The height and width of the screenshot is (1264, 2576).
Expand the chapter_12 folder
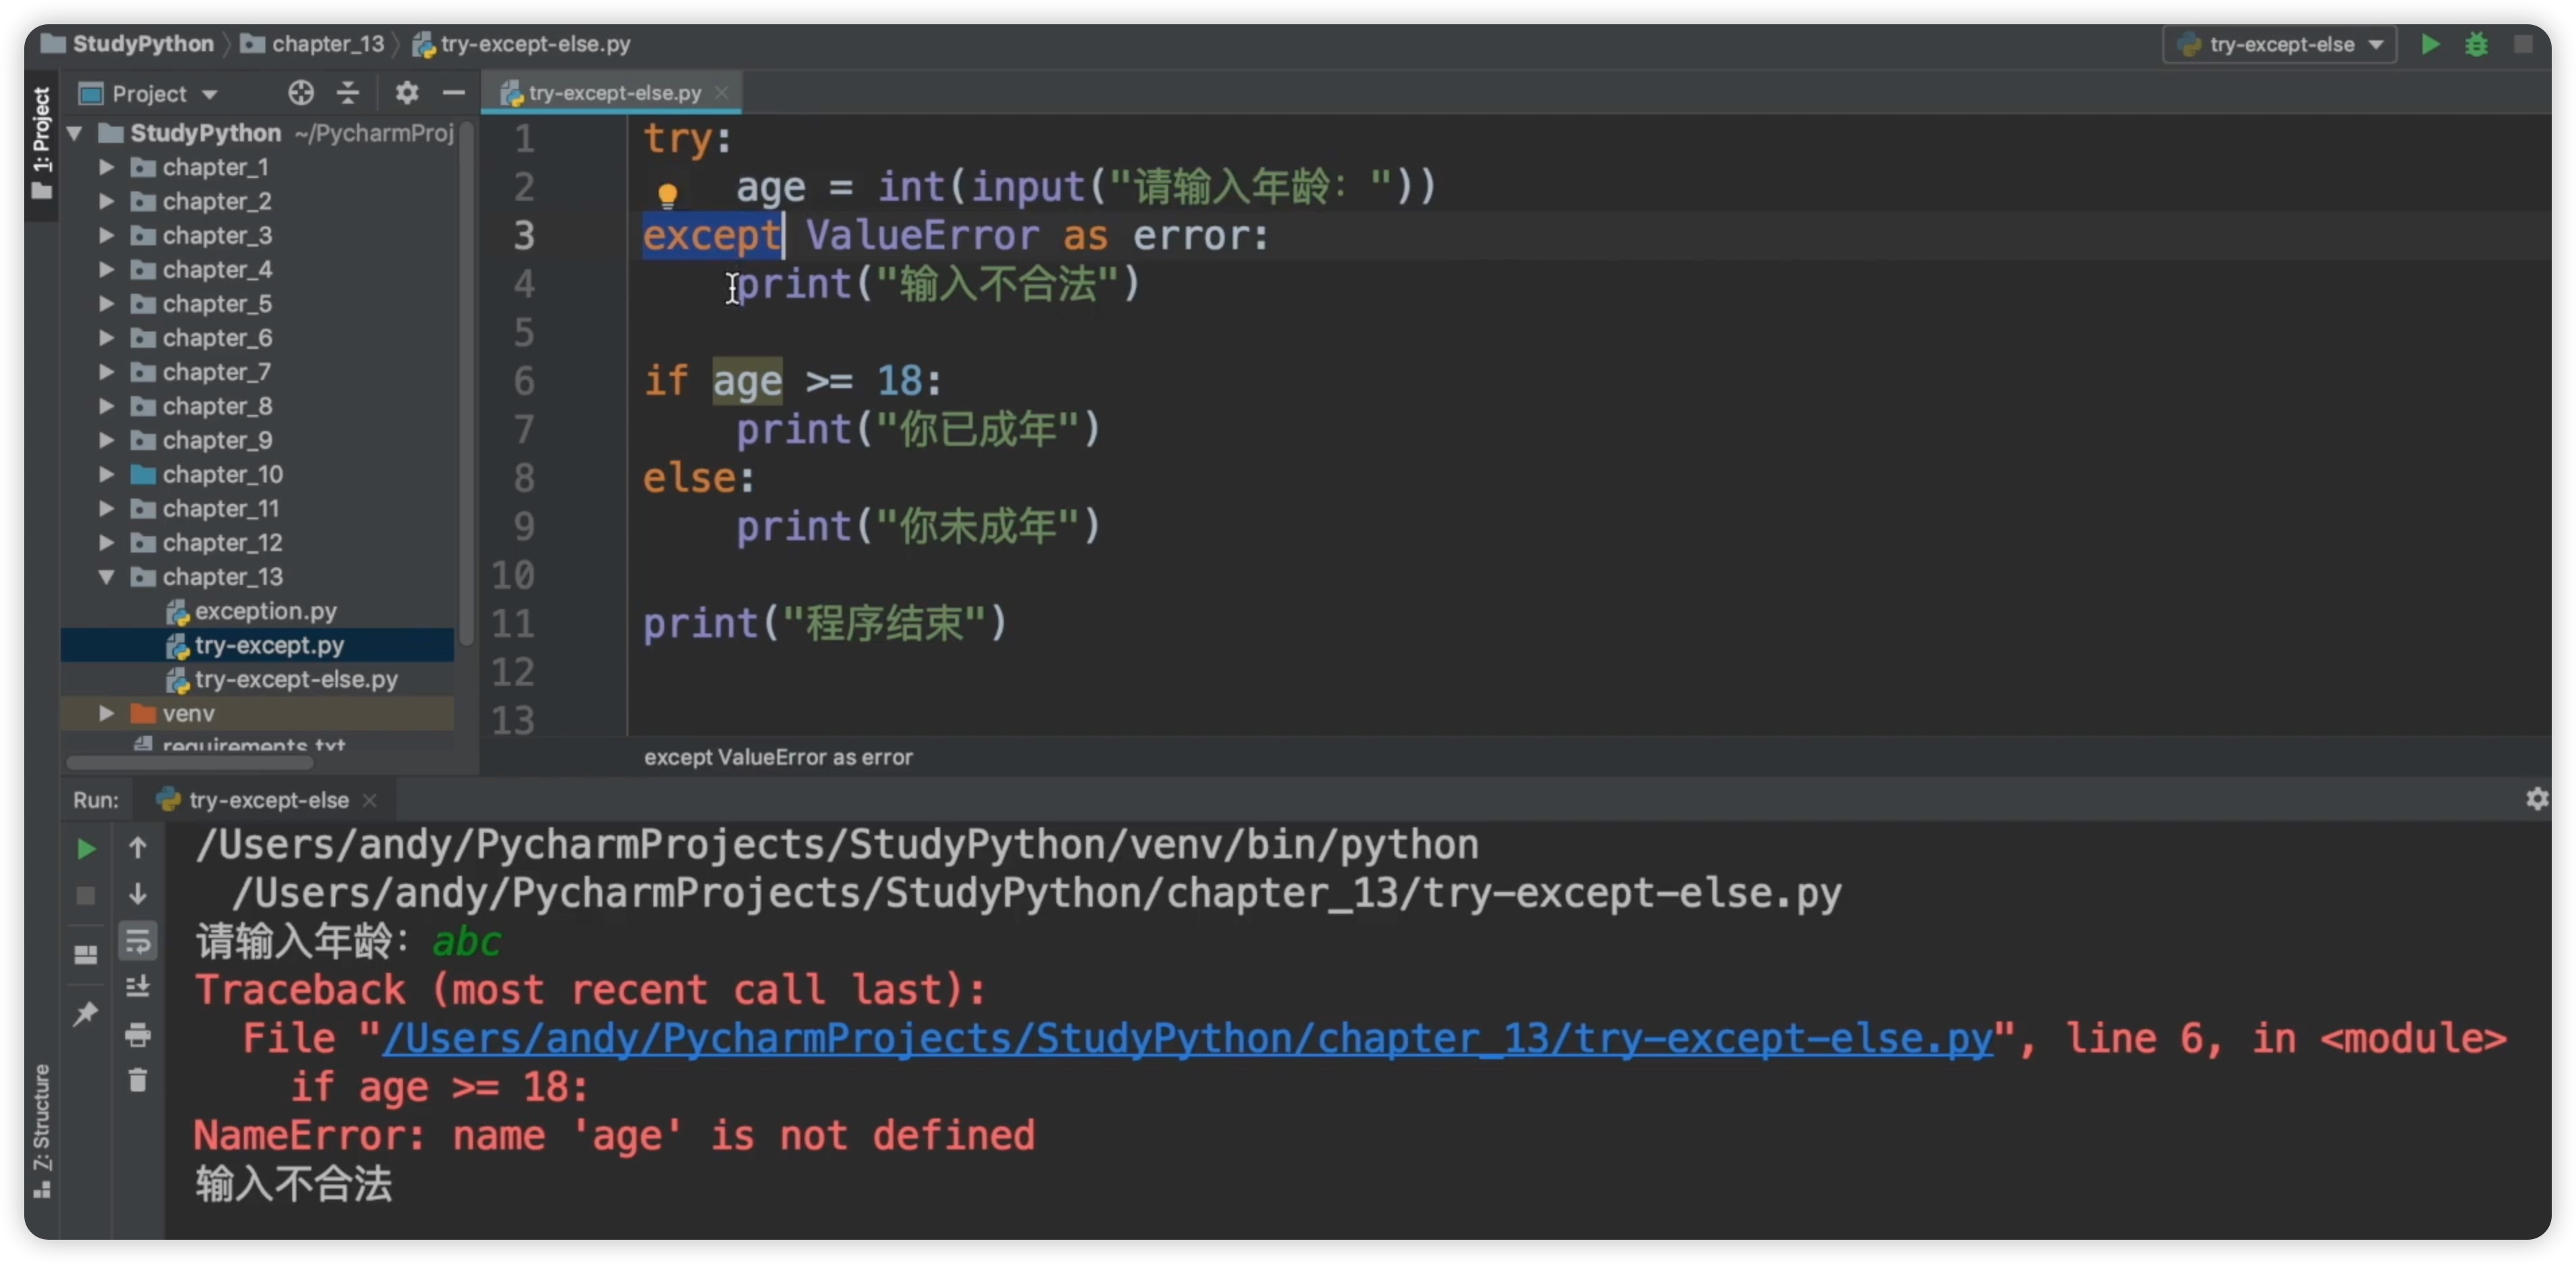[x=106, y=542]
